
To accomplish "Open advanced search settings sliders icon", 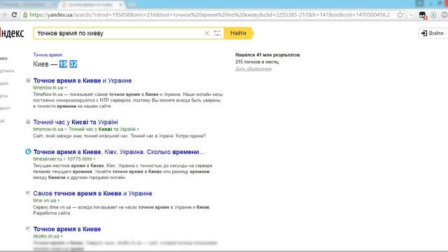I will (x=218, y=34).
